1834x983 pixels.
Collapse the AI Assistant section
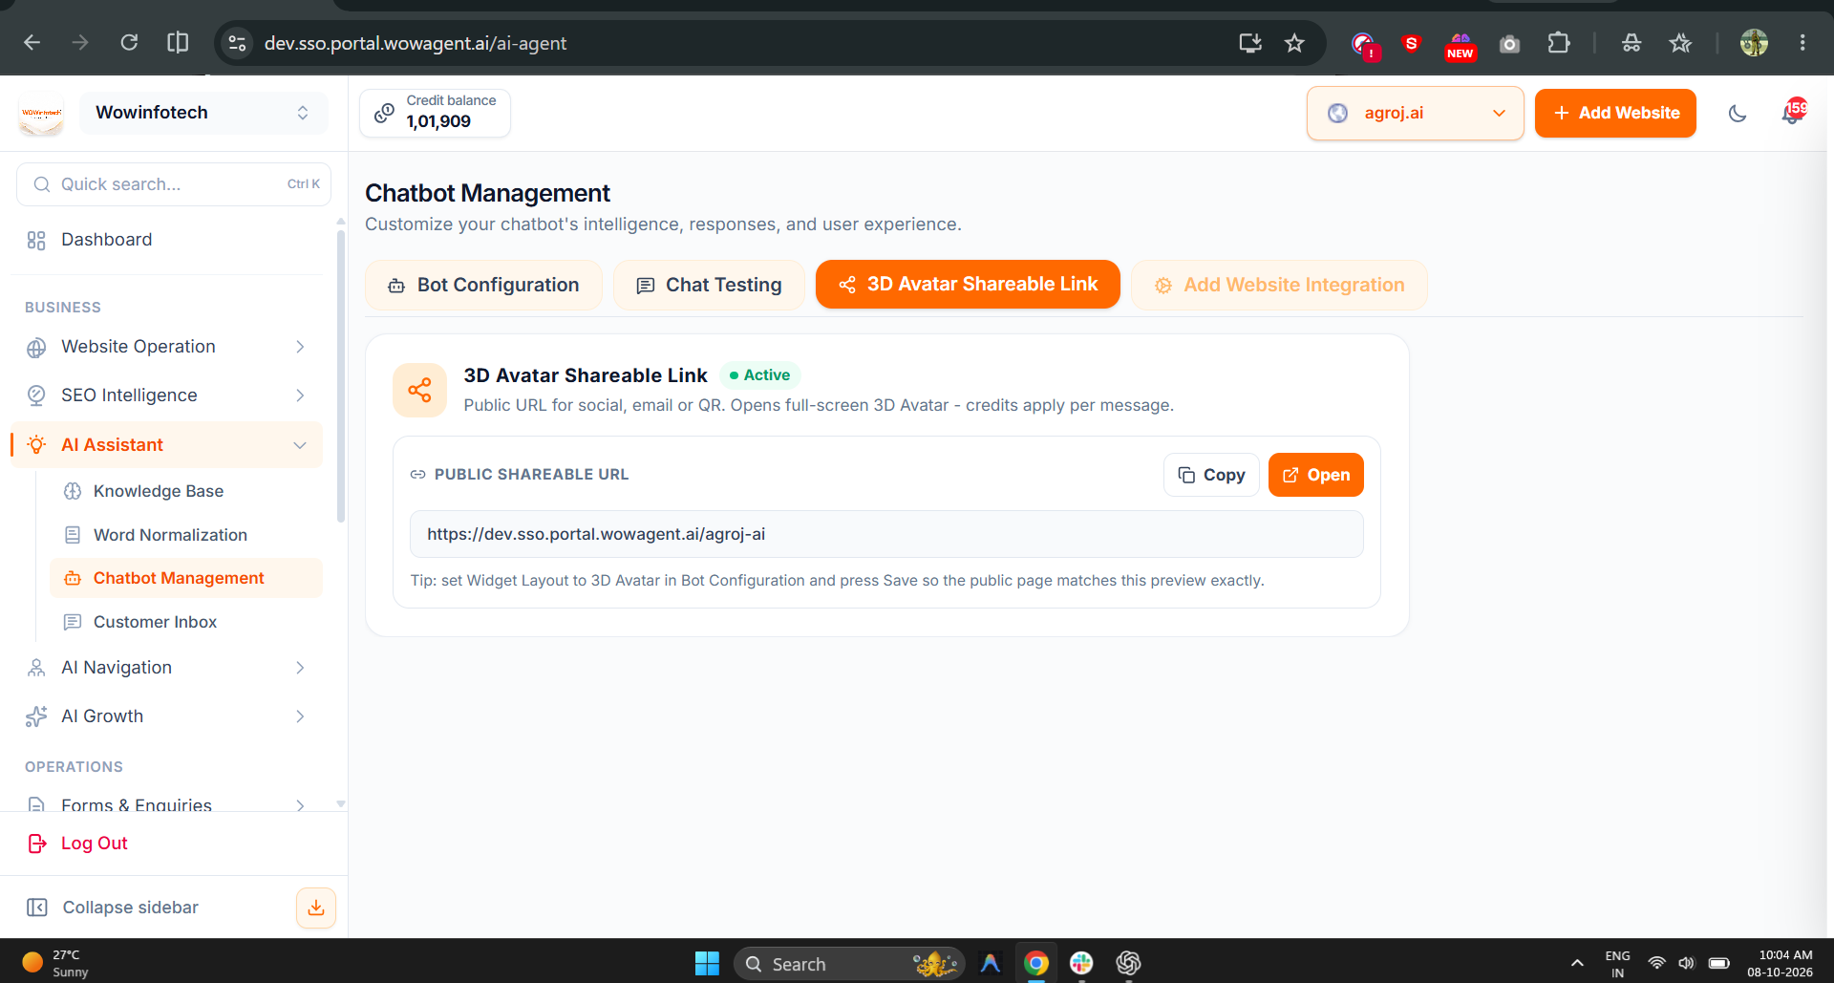click(167, 445)
